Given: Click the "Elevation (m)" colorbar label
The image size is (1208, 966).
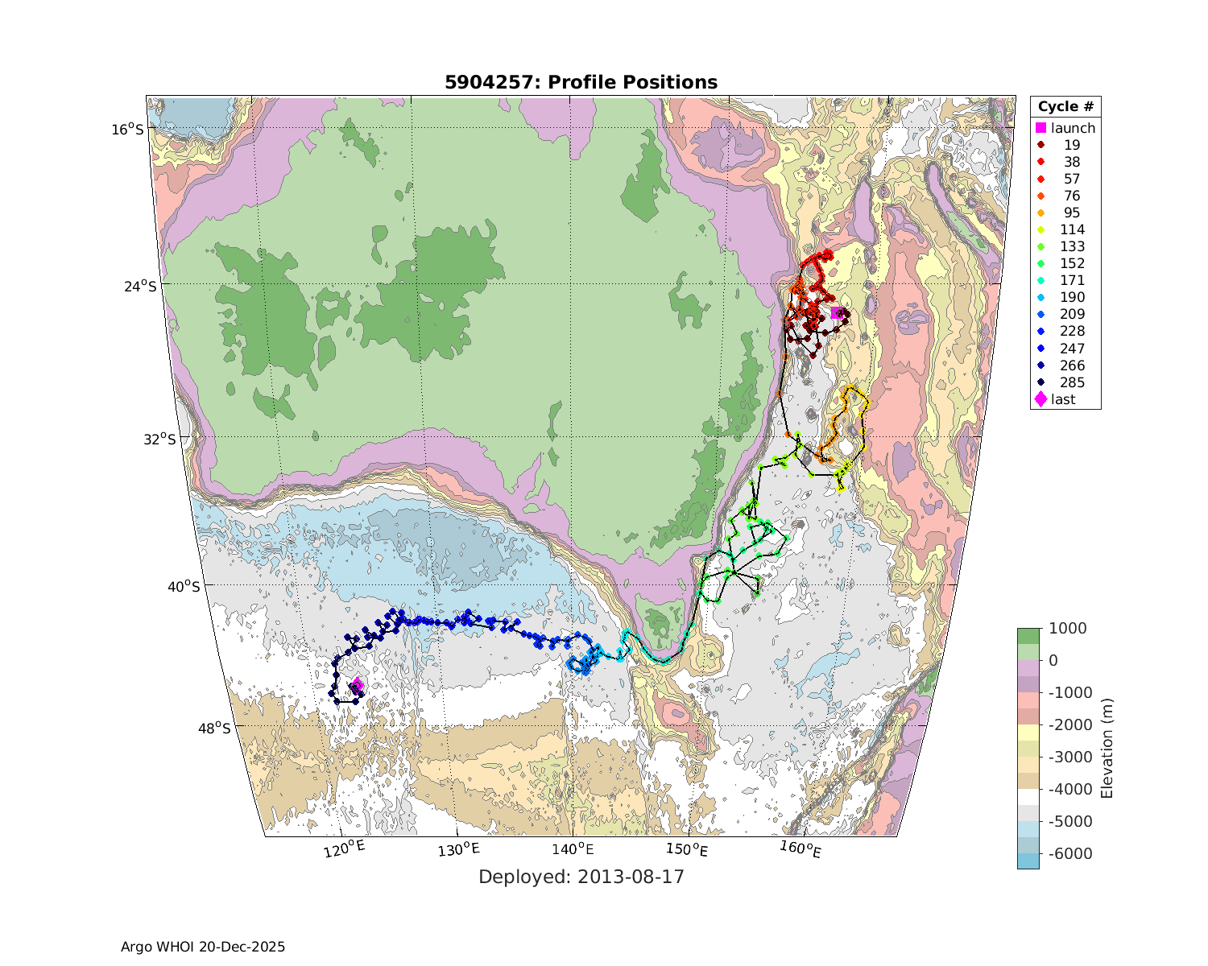Looking at the screenshot, I should pos(1107,748).
